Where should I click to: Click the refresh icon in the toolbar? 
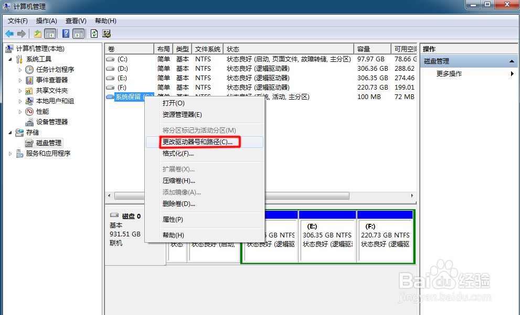coord(94,34)
